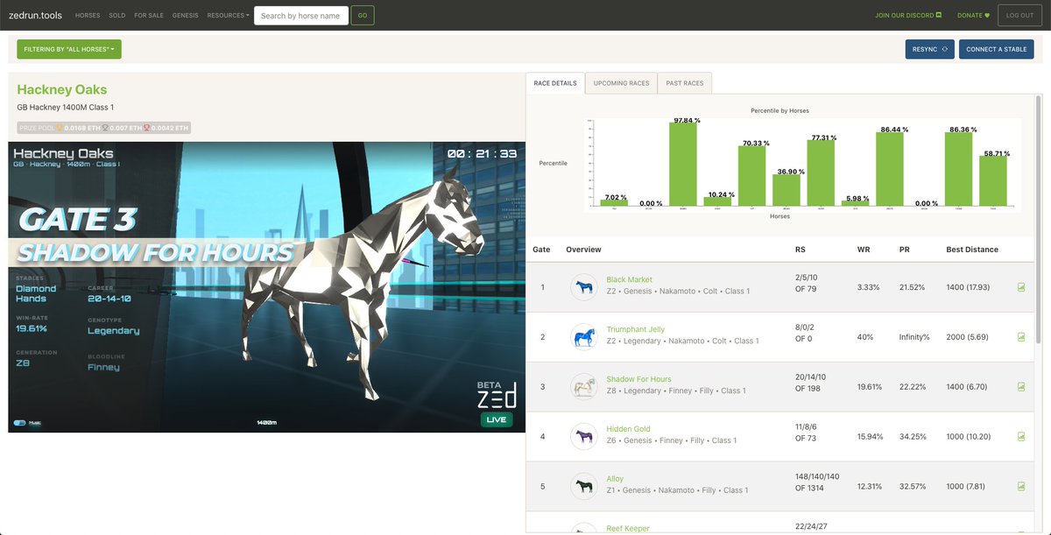
Task: Click the 34.25% PR cell for Hidden Gold
Action: point(913,437)
